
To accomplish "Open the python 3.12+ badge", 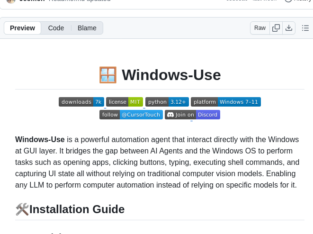I will pyautogui.click(x=167, y=102).
